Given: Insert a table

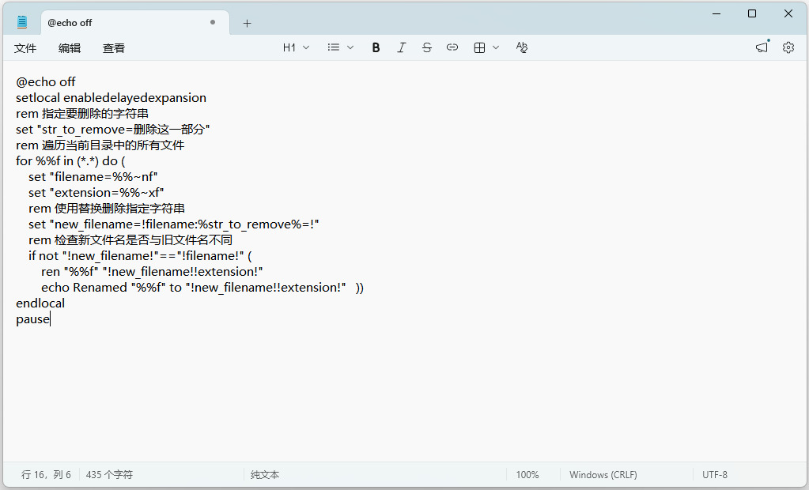Looking at the screenshot, I should click(x=479, y=47).
